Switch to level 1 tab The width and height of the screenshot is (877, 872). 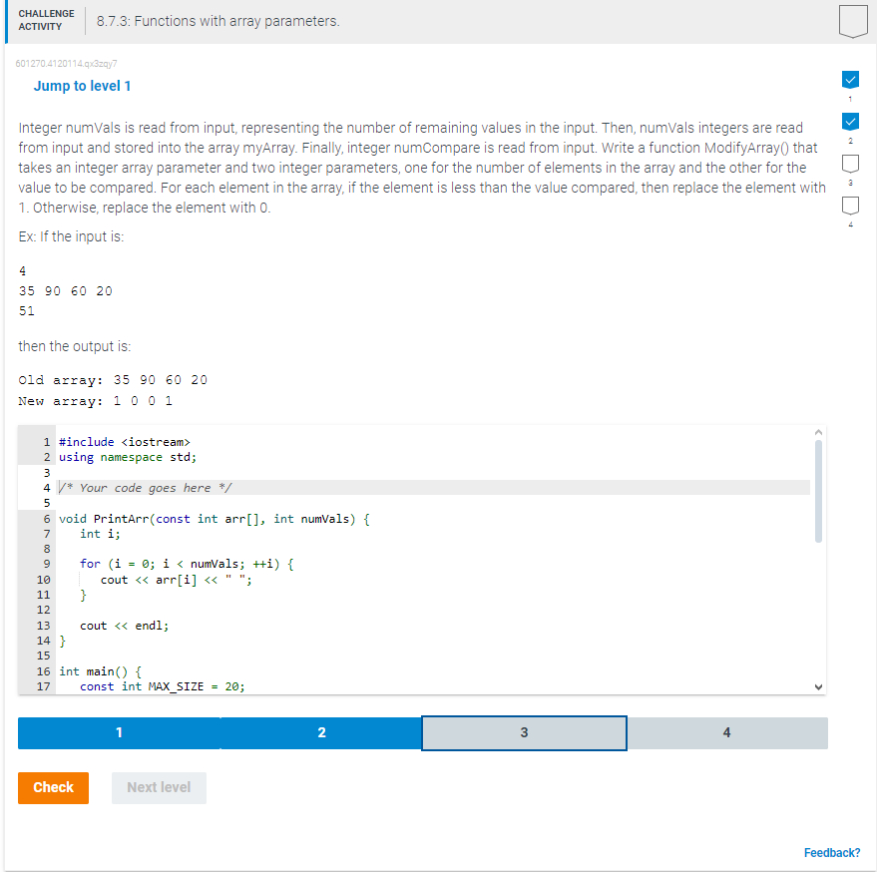(119, 732)
